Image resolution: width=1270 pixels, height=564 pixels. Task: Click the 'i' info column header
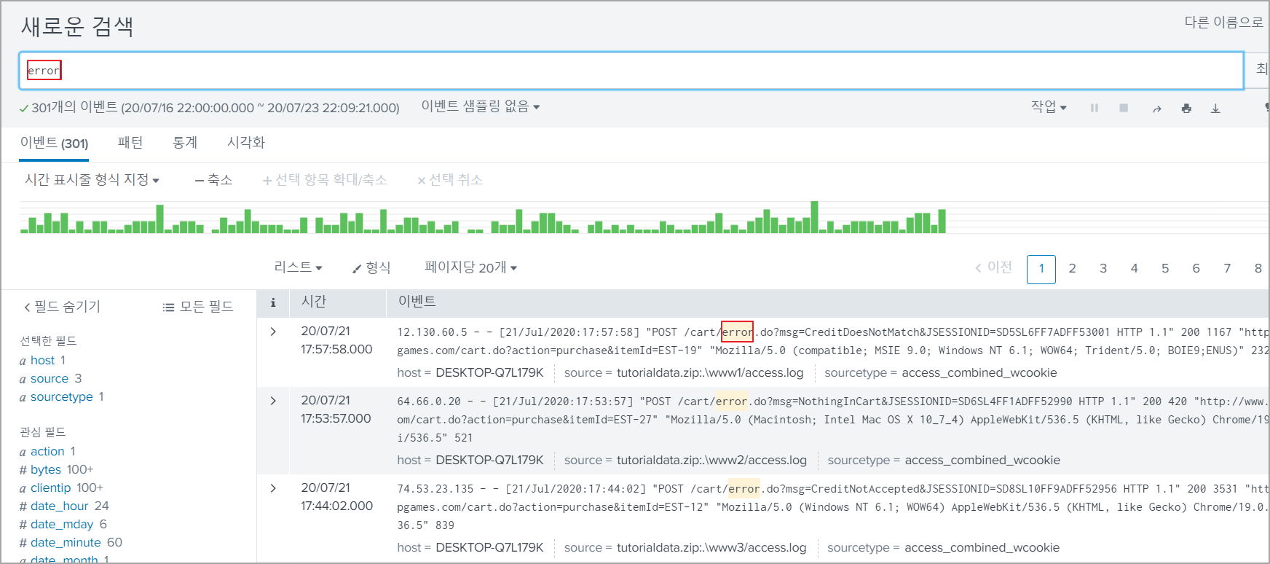coord(273,302)
